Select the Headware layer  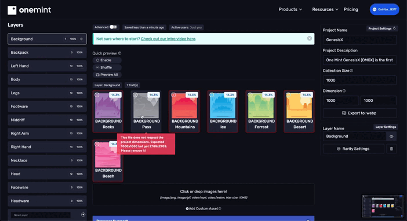coord(47,201)
